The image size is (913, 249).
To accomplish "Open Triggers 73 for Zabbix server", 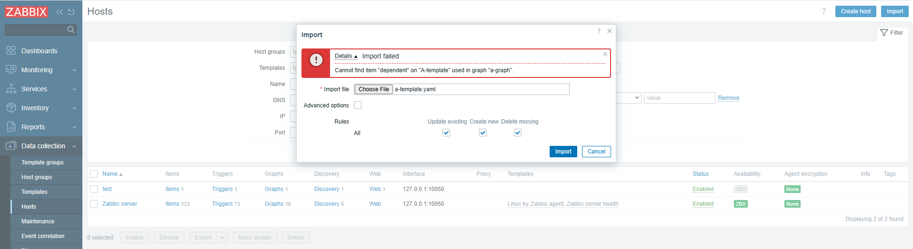I will coord(222,204).
